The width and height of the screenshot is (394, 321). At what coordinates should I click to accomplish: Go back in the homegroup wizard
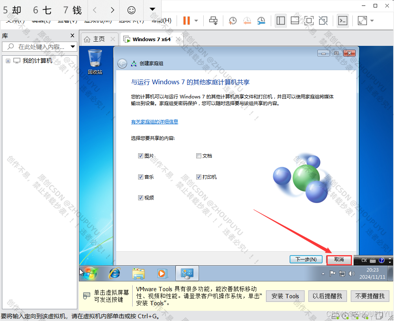pos(122,63)
